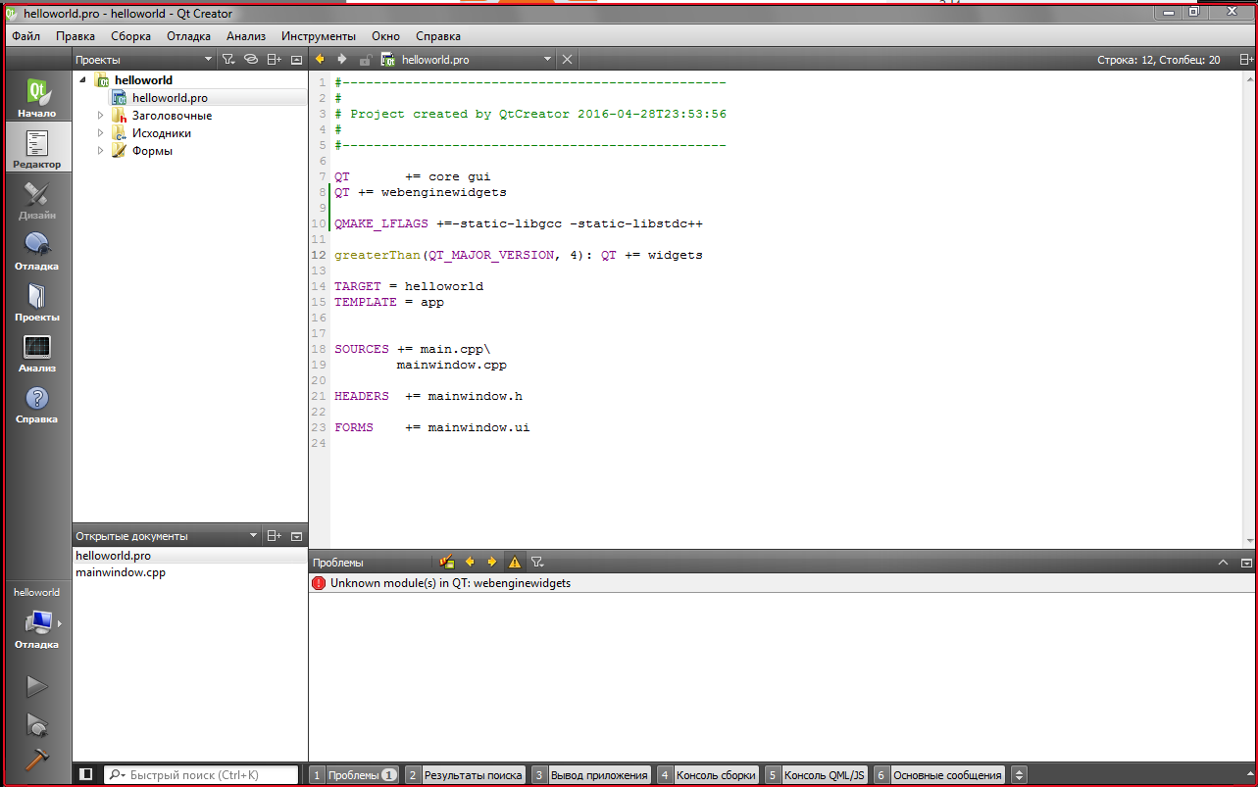Screen dimensions: 1258x787
Task: Build project with hammer icon
Action: (x=36, y=760)
